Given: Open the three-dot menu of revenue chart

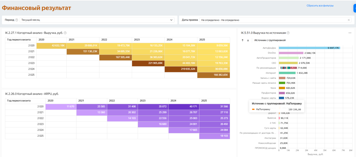Looking at the screenshot, I should pos(350,33).
